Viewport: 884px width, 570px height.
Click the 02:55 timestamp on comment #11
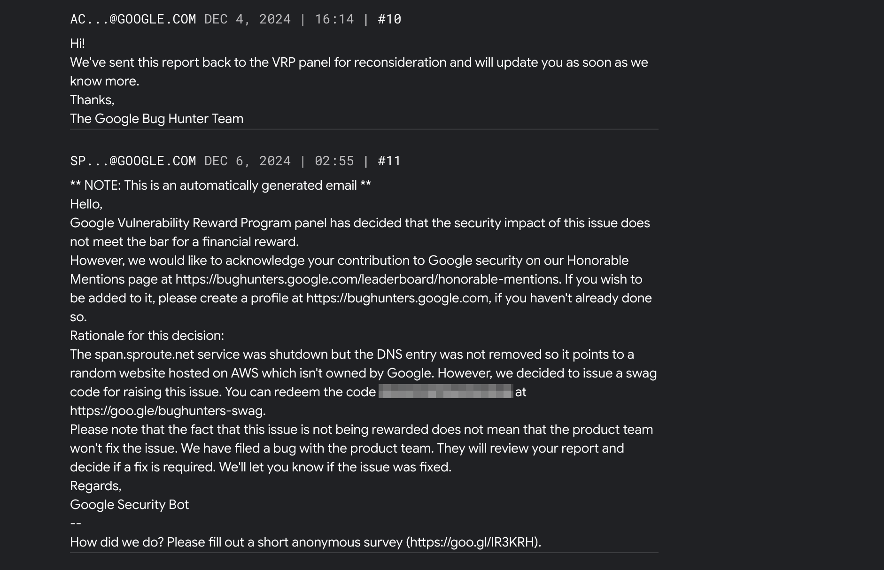334,161
